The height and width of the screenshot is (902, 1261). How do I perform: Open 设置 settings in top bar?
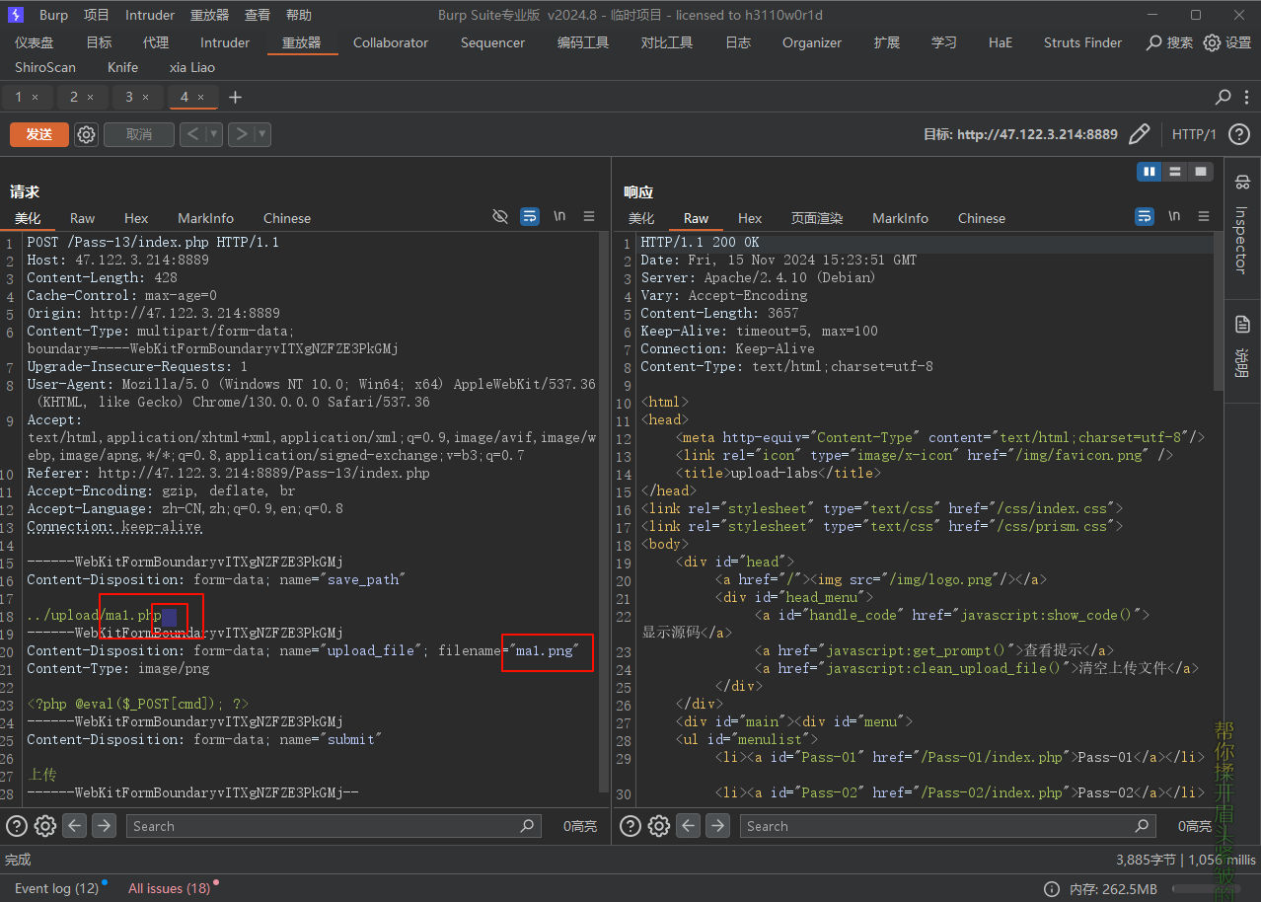pos(1227,42)
